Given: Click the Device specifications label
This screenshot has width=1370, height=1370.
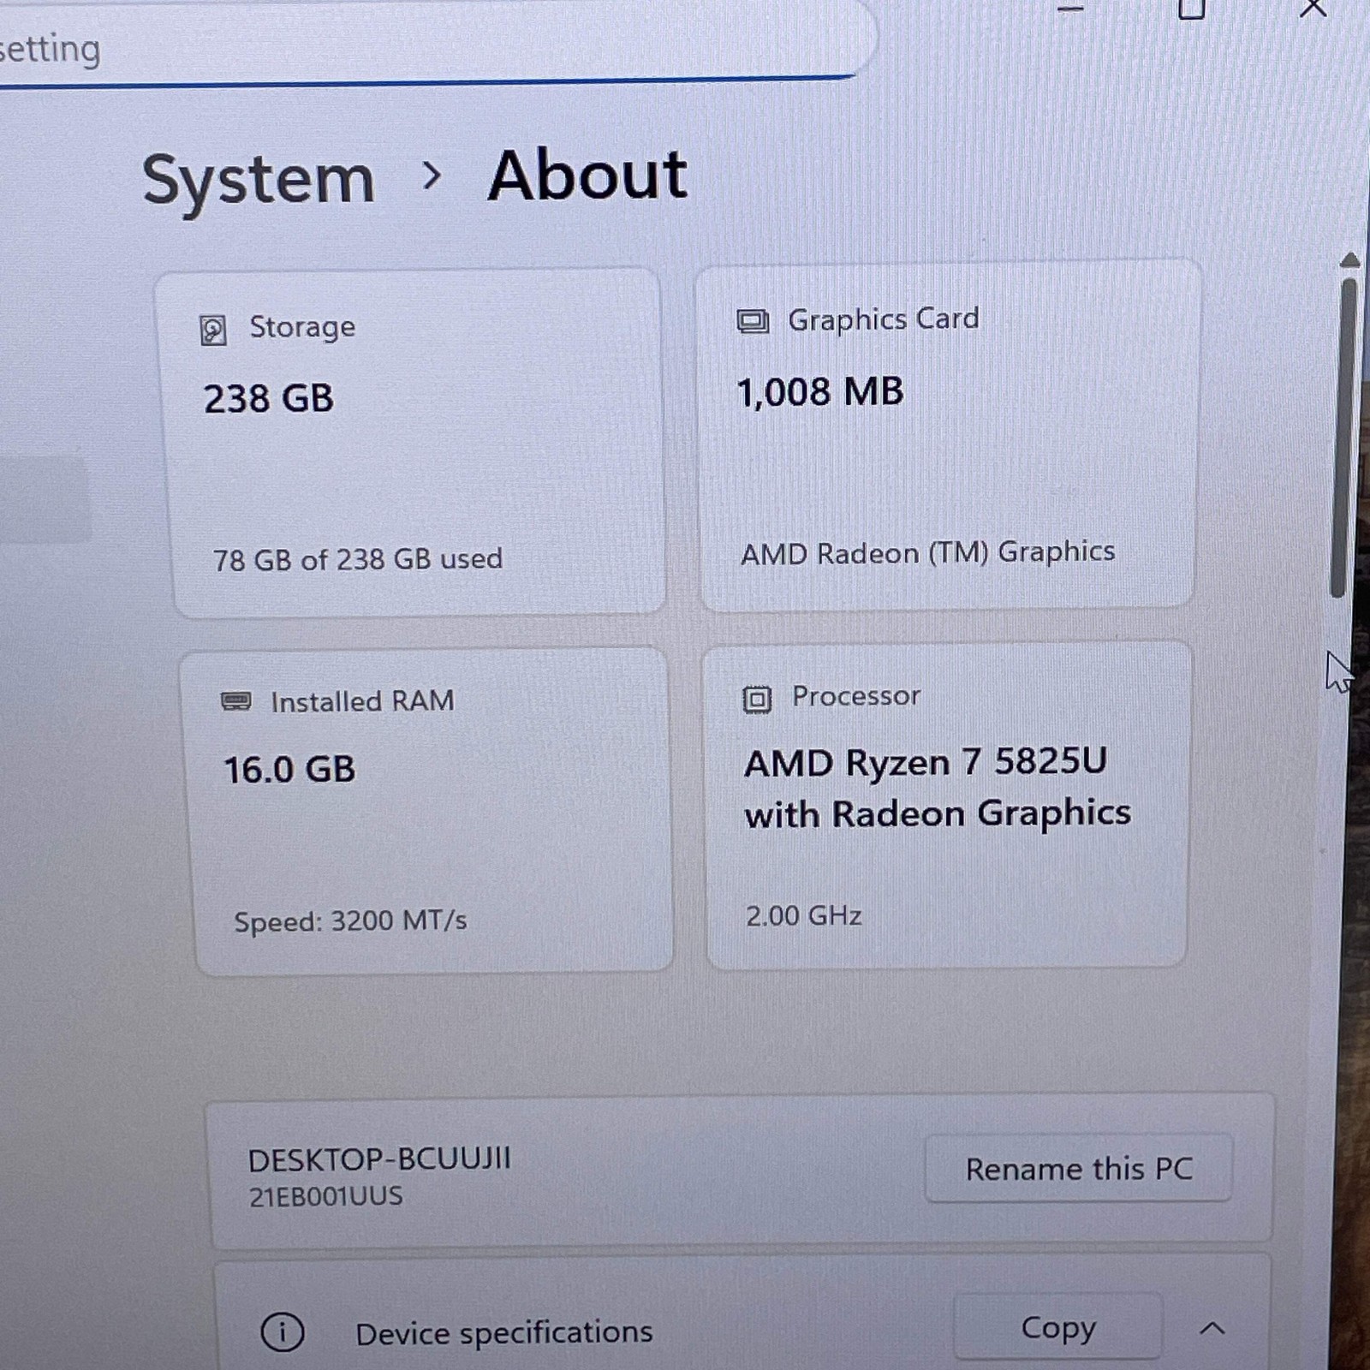Looking at the screenshot, I should (x=503, y=1333).
